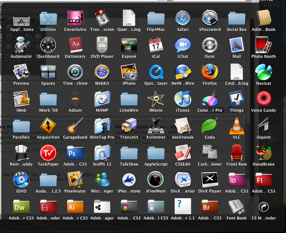This screenshot has width=286, height=233.
Task: Launch WebKit
Action: tap(102, 72)
